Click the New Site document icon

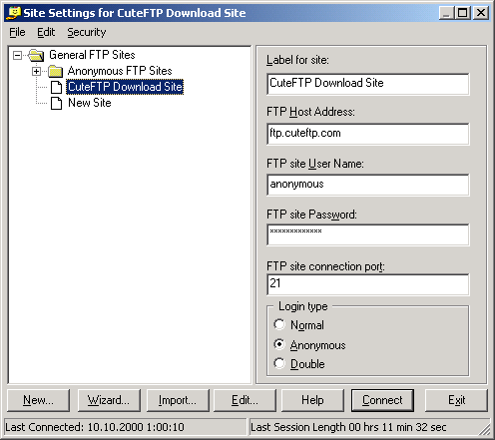click(x=56, y=103)
